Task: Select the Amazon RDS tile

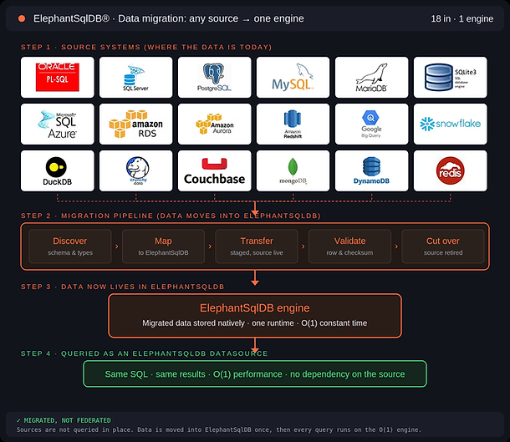Action: pos(135,124)
